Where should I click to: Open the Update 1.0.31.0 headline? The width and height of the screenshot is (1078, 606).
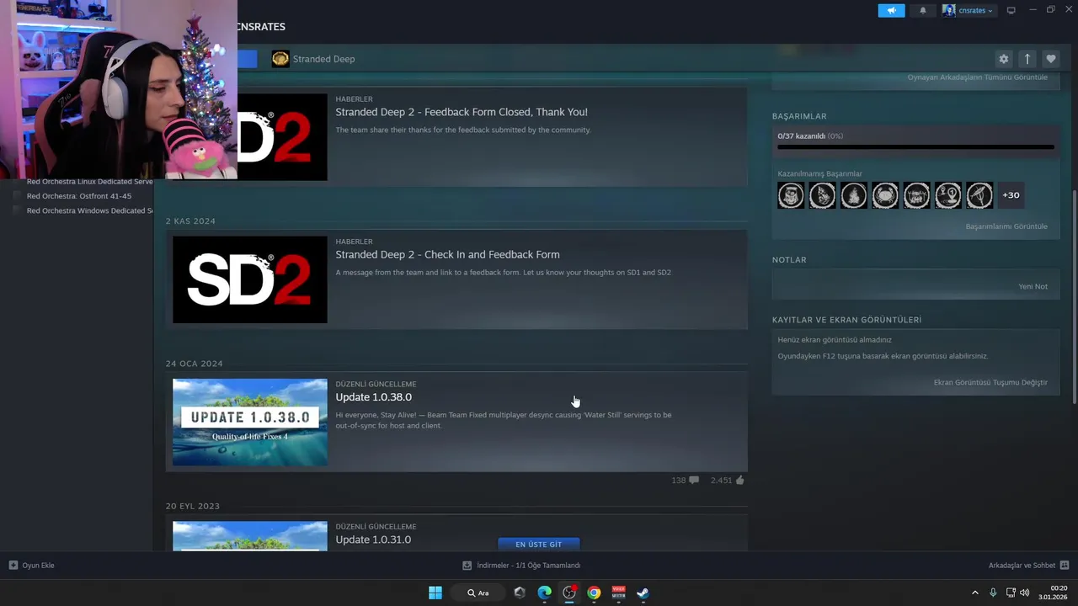click(373, 540)
